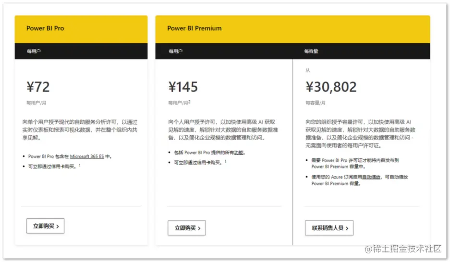This screenshot has width=450, height=262.
Task: Select the Power BI Pro card title
Action: click(x=45, y=28)
